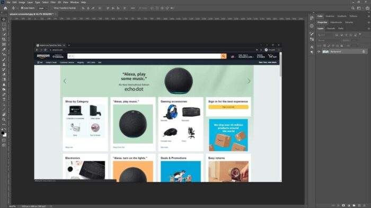Viewport: 371px width, 208px height.
Task: Click orange Amazon search button on canvas
Action: pyautogui.click(x=224, y=56)
